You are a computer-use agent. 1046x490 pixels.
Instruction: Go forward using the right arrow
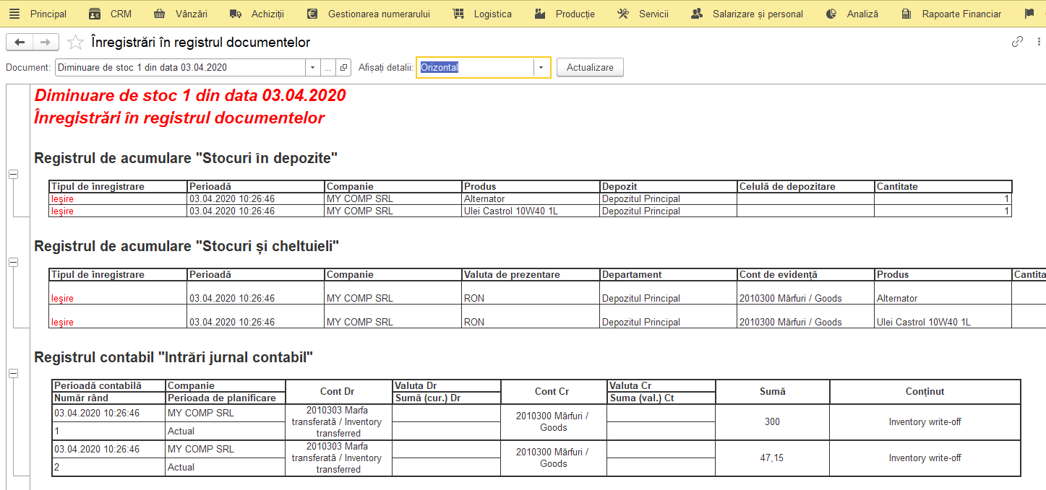click(46, 43)
